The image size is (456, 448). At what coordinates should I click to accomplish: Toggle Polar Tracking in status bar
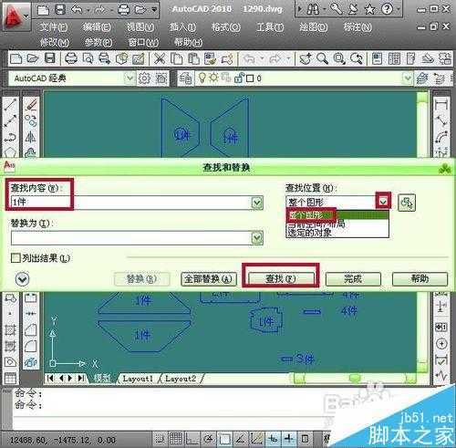point(209,439)
